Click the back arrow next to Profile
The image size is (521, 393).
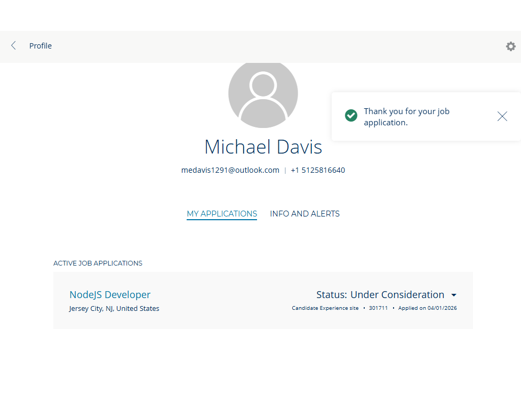point(14,46)
